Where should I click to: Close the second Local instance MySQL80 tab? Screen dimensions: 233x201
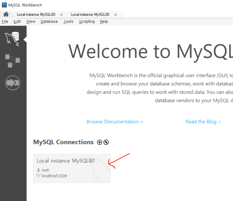click(116, 15)
